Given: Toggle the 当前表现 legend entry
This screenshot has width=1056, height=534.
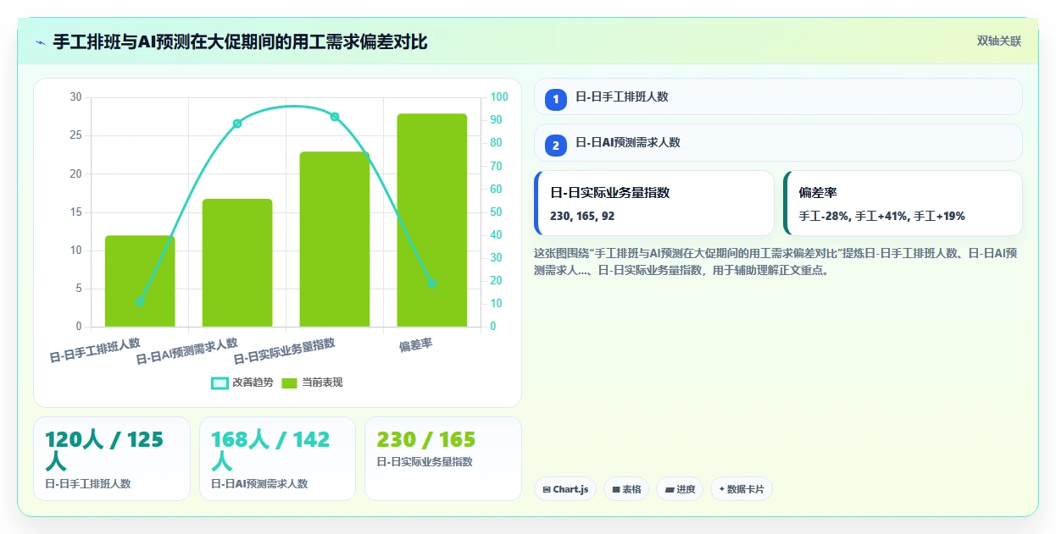Looking at the screenshot, I should point(312,383).
